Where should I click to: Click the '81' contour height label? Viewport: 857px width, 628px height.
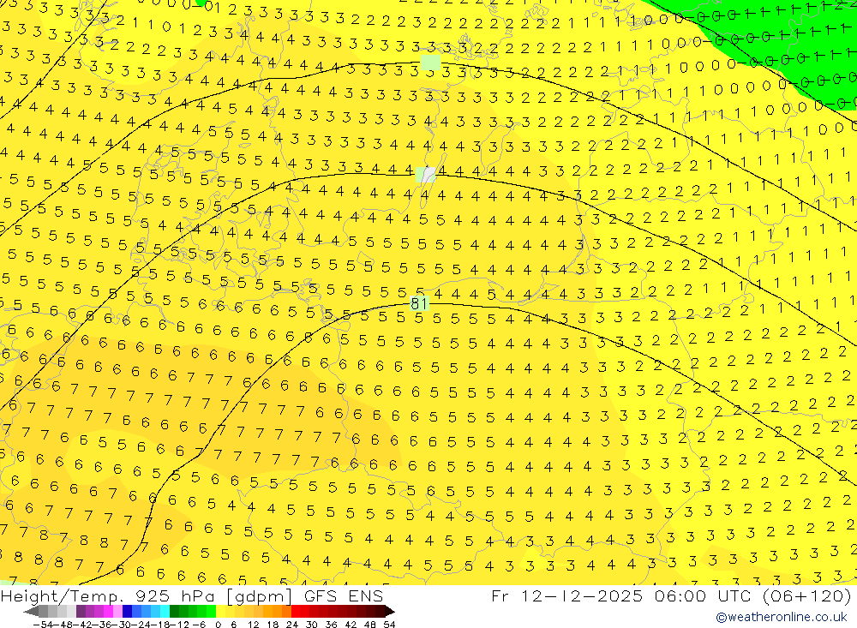pos(419,303)
